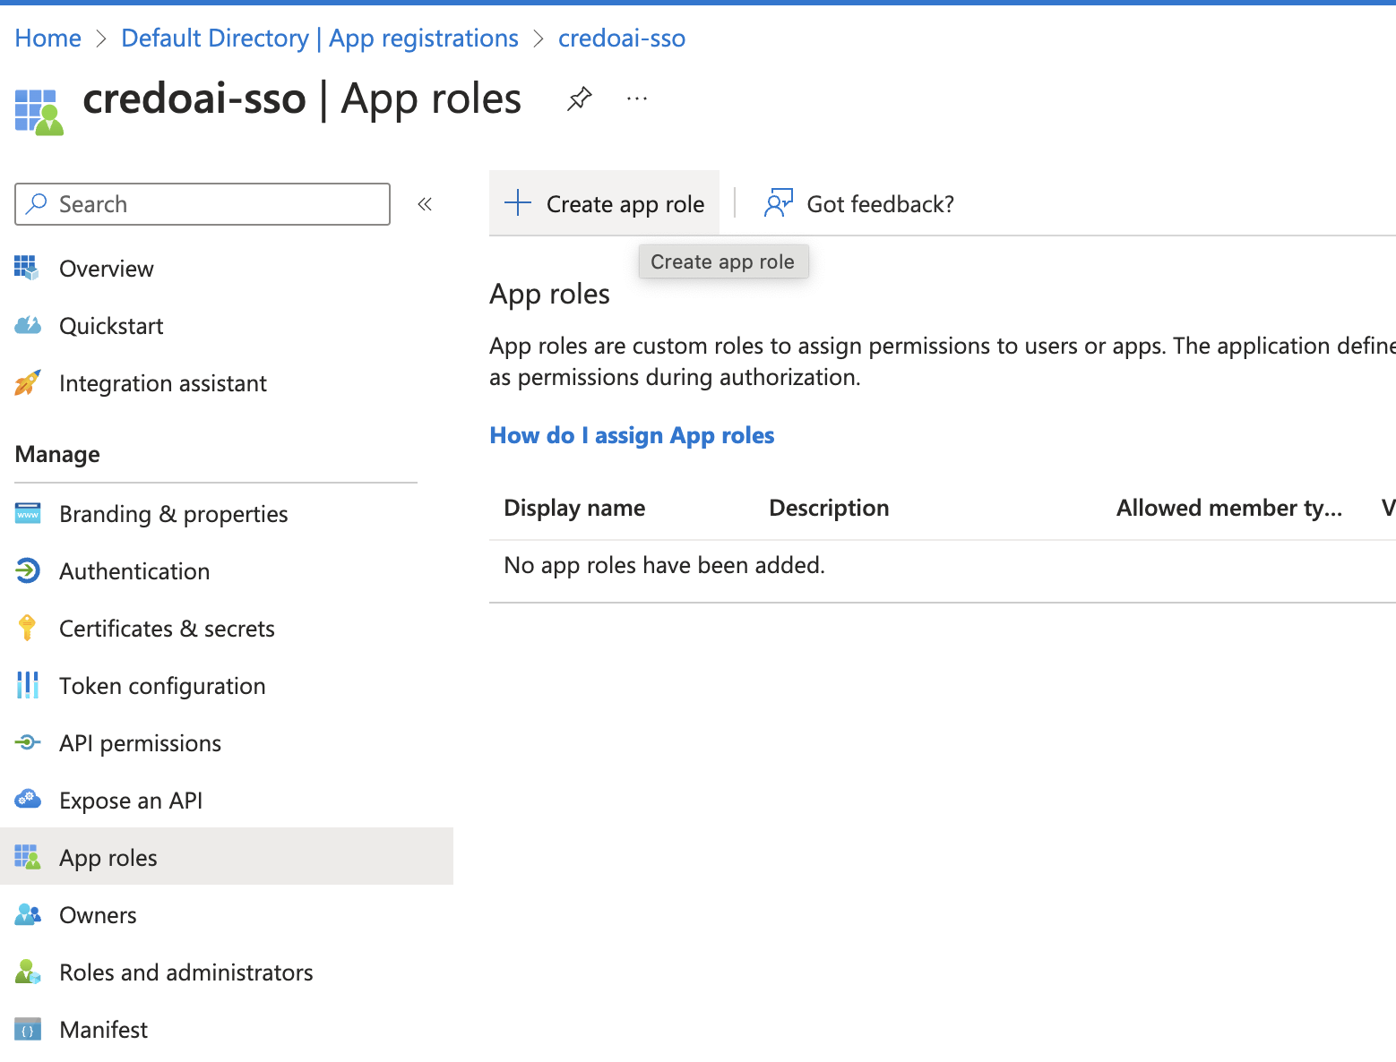Click the App roles sidebar icon

coord(28,857)
